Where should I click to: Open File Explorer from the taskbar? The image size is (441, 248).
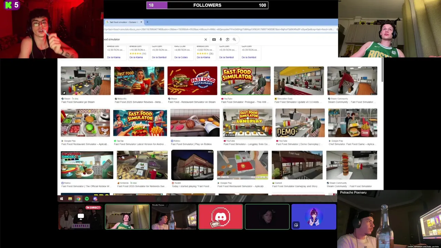(x=70, y=199)
